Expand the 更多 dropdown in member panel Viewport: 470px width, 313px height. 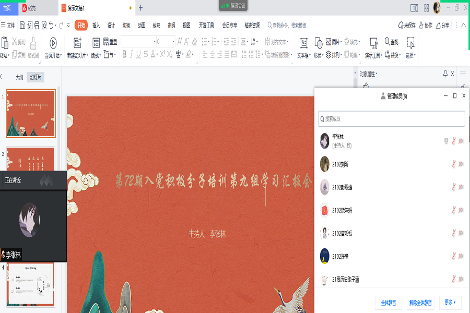pos(450,303)
